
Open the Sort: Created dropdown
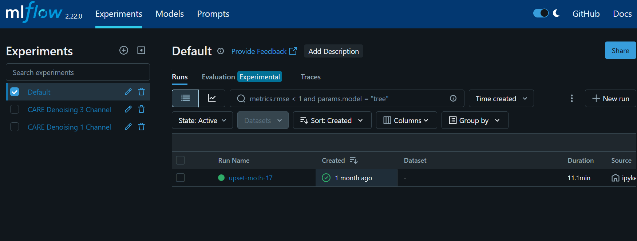332,120
